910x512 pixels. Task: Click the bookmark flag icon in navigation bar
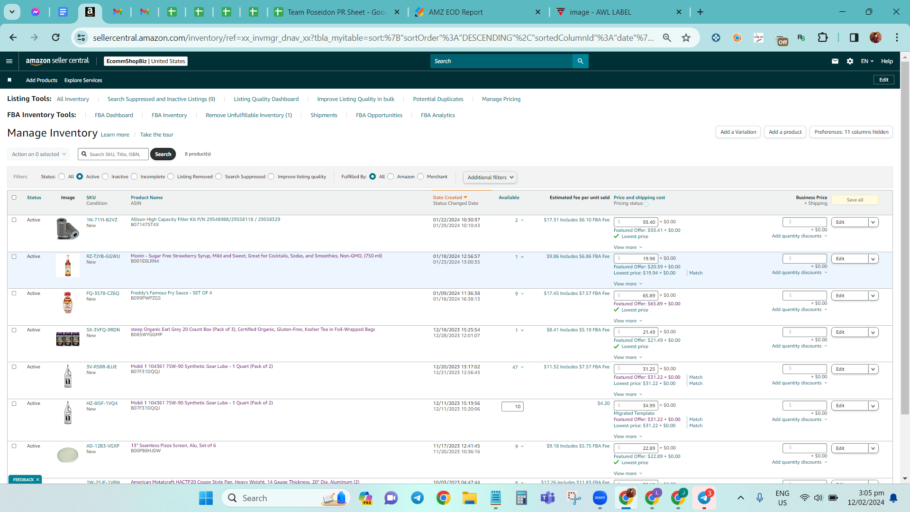click(9, 80)
